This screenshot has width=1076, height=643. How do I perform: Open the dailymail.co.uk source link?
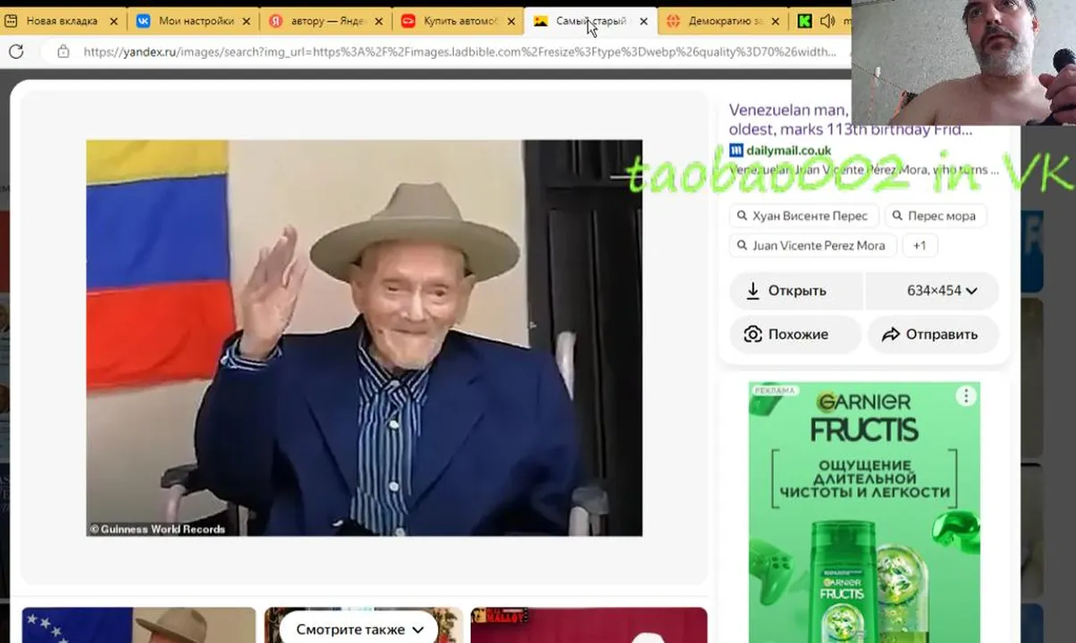click(x=788, y=150)
